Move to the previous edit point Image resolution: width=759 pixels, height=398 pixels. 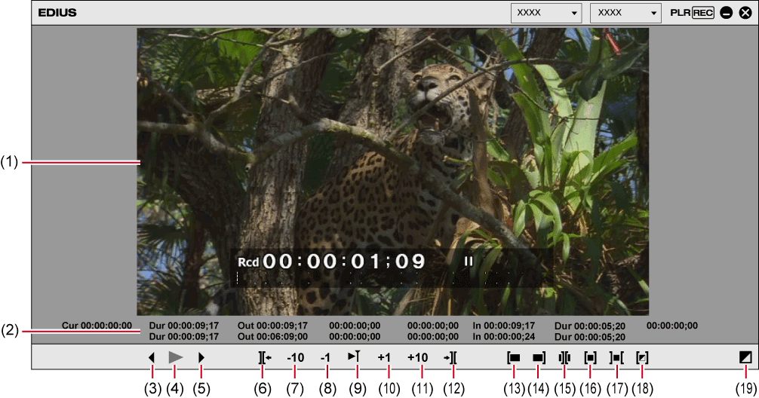point(263,357)
